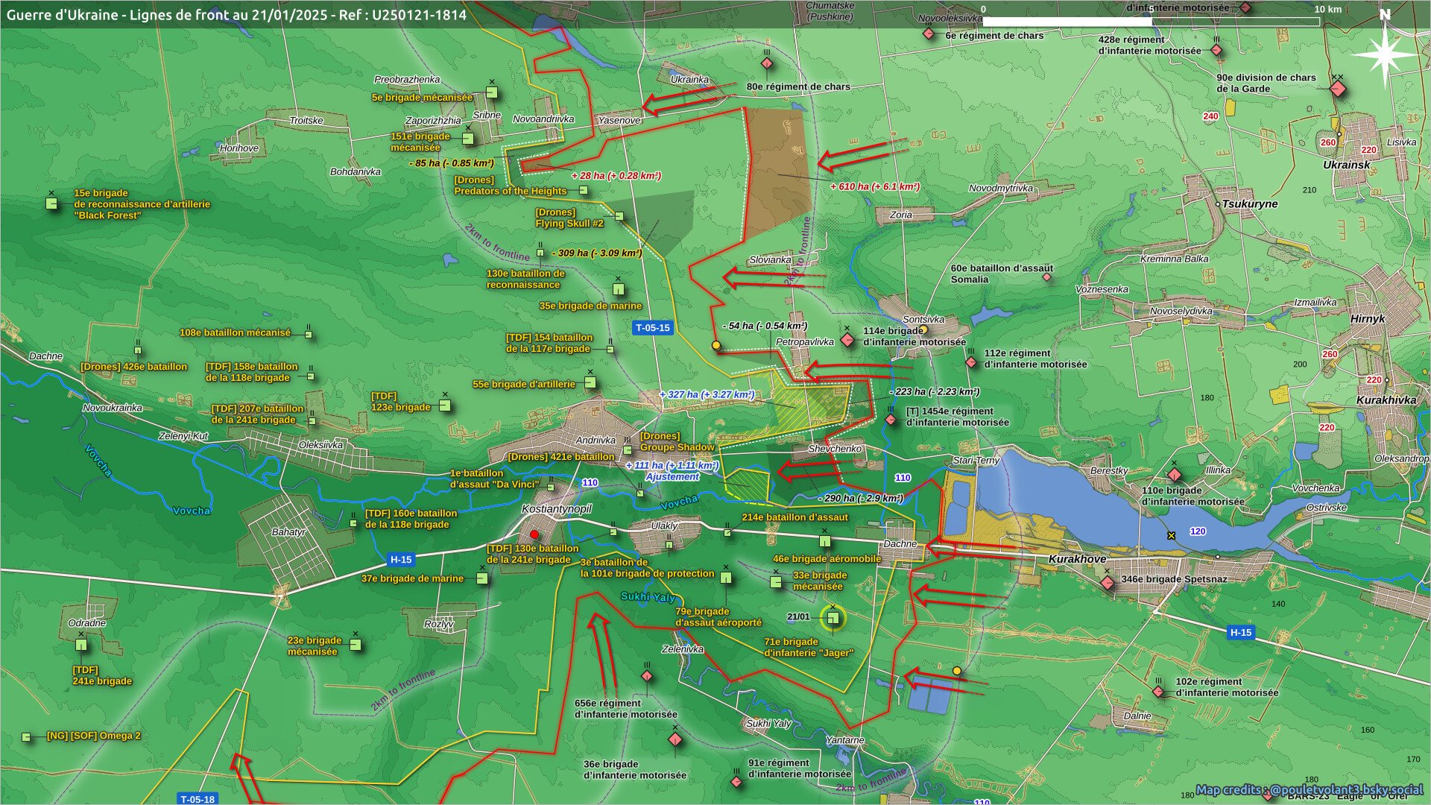The image size is (1431, 805).
Task: Select the H-15 shield southeast of Kurakhove
Action: [x=1240, y=632]
